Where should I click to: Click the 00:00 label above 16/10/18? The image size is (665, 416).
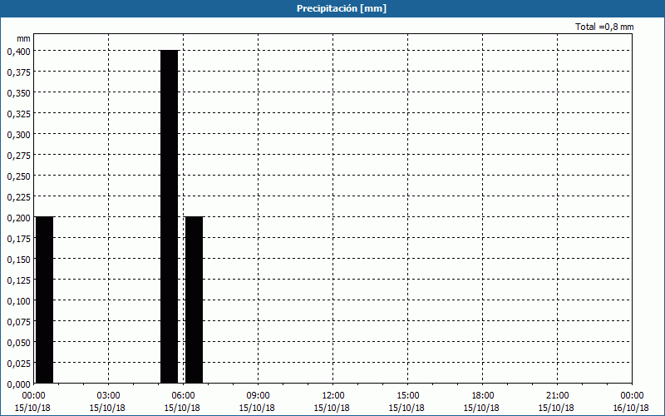click(632, 396)
